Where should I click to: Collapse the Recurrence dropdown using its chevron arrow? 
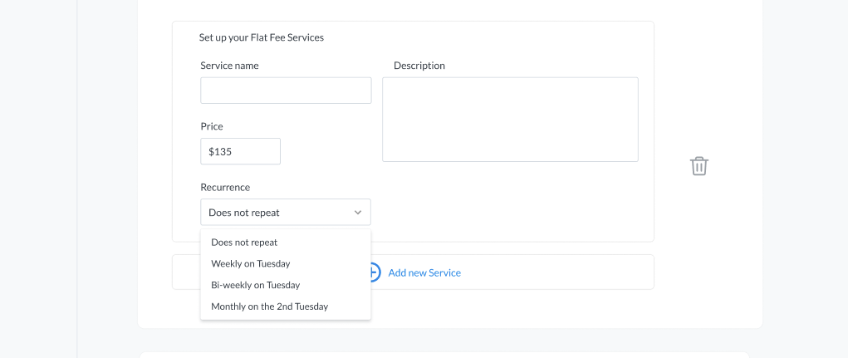pos(357,213)
